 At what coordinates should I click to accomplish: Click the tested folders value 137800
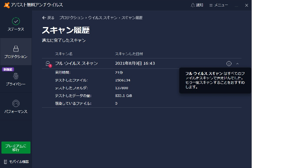click(122, 88)
